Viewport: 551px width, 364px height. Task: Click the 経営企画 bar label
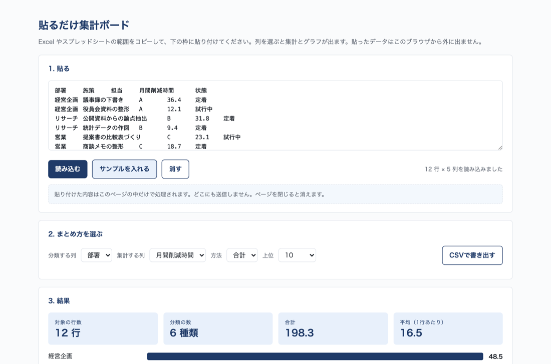61,356
